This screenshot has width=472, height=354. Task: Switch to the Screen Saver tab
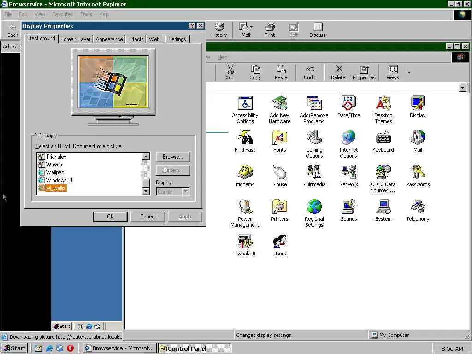click(x=75, y=39)
